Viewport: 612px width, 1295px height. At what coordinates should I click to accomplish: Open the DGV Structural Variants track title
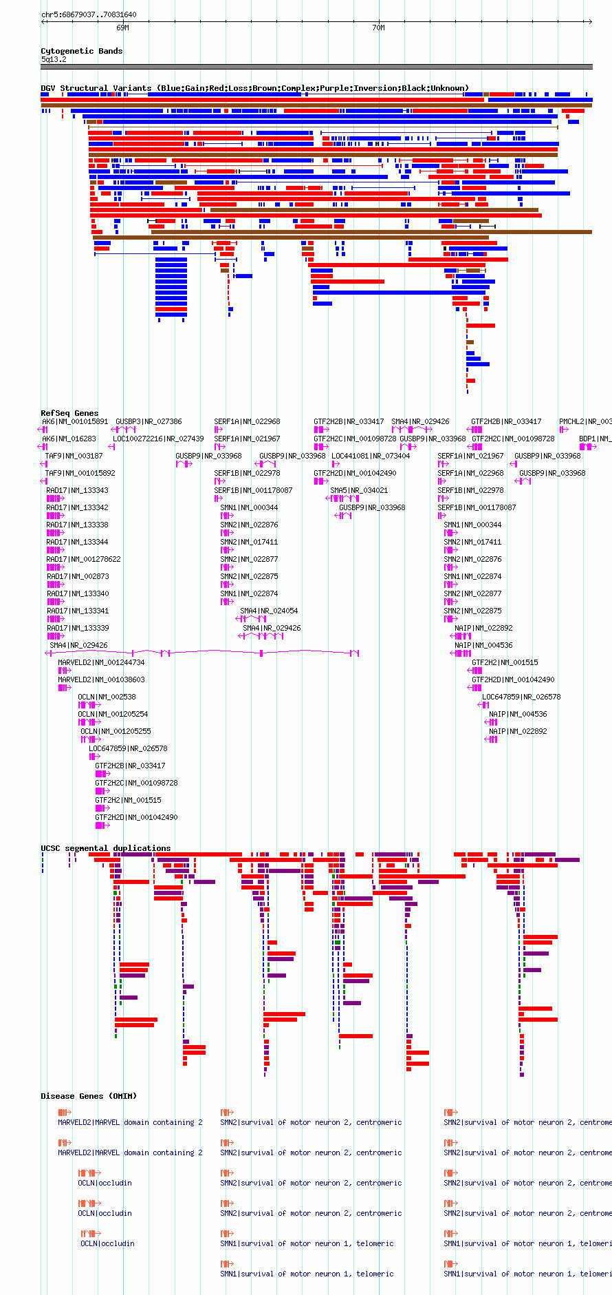(255, 88)
